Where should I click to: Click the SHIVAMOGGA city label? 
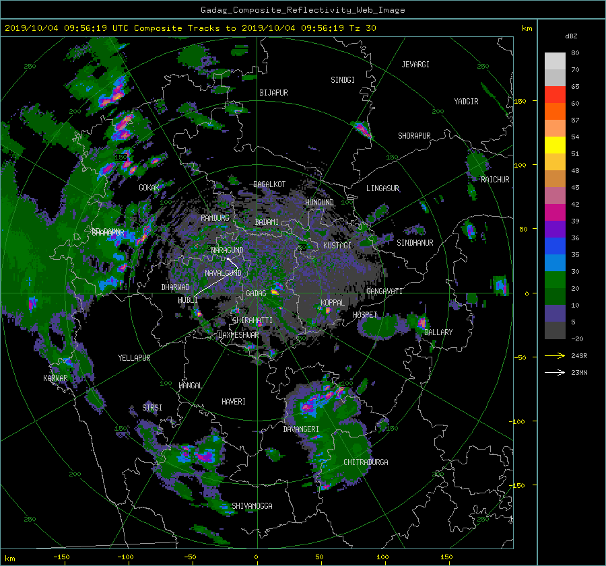tap(252, 505)
